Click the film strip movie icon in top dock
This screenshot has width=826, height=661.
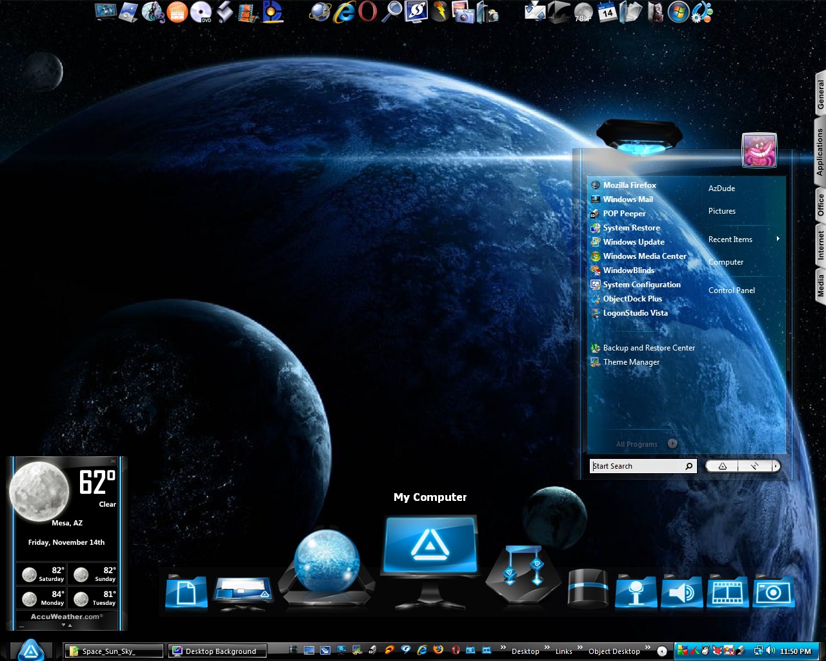click(248, 12)
